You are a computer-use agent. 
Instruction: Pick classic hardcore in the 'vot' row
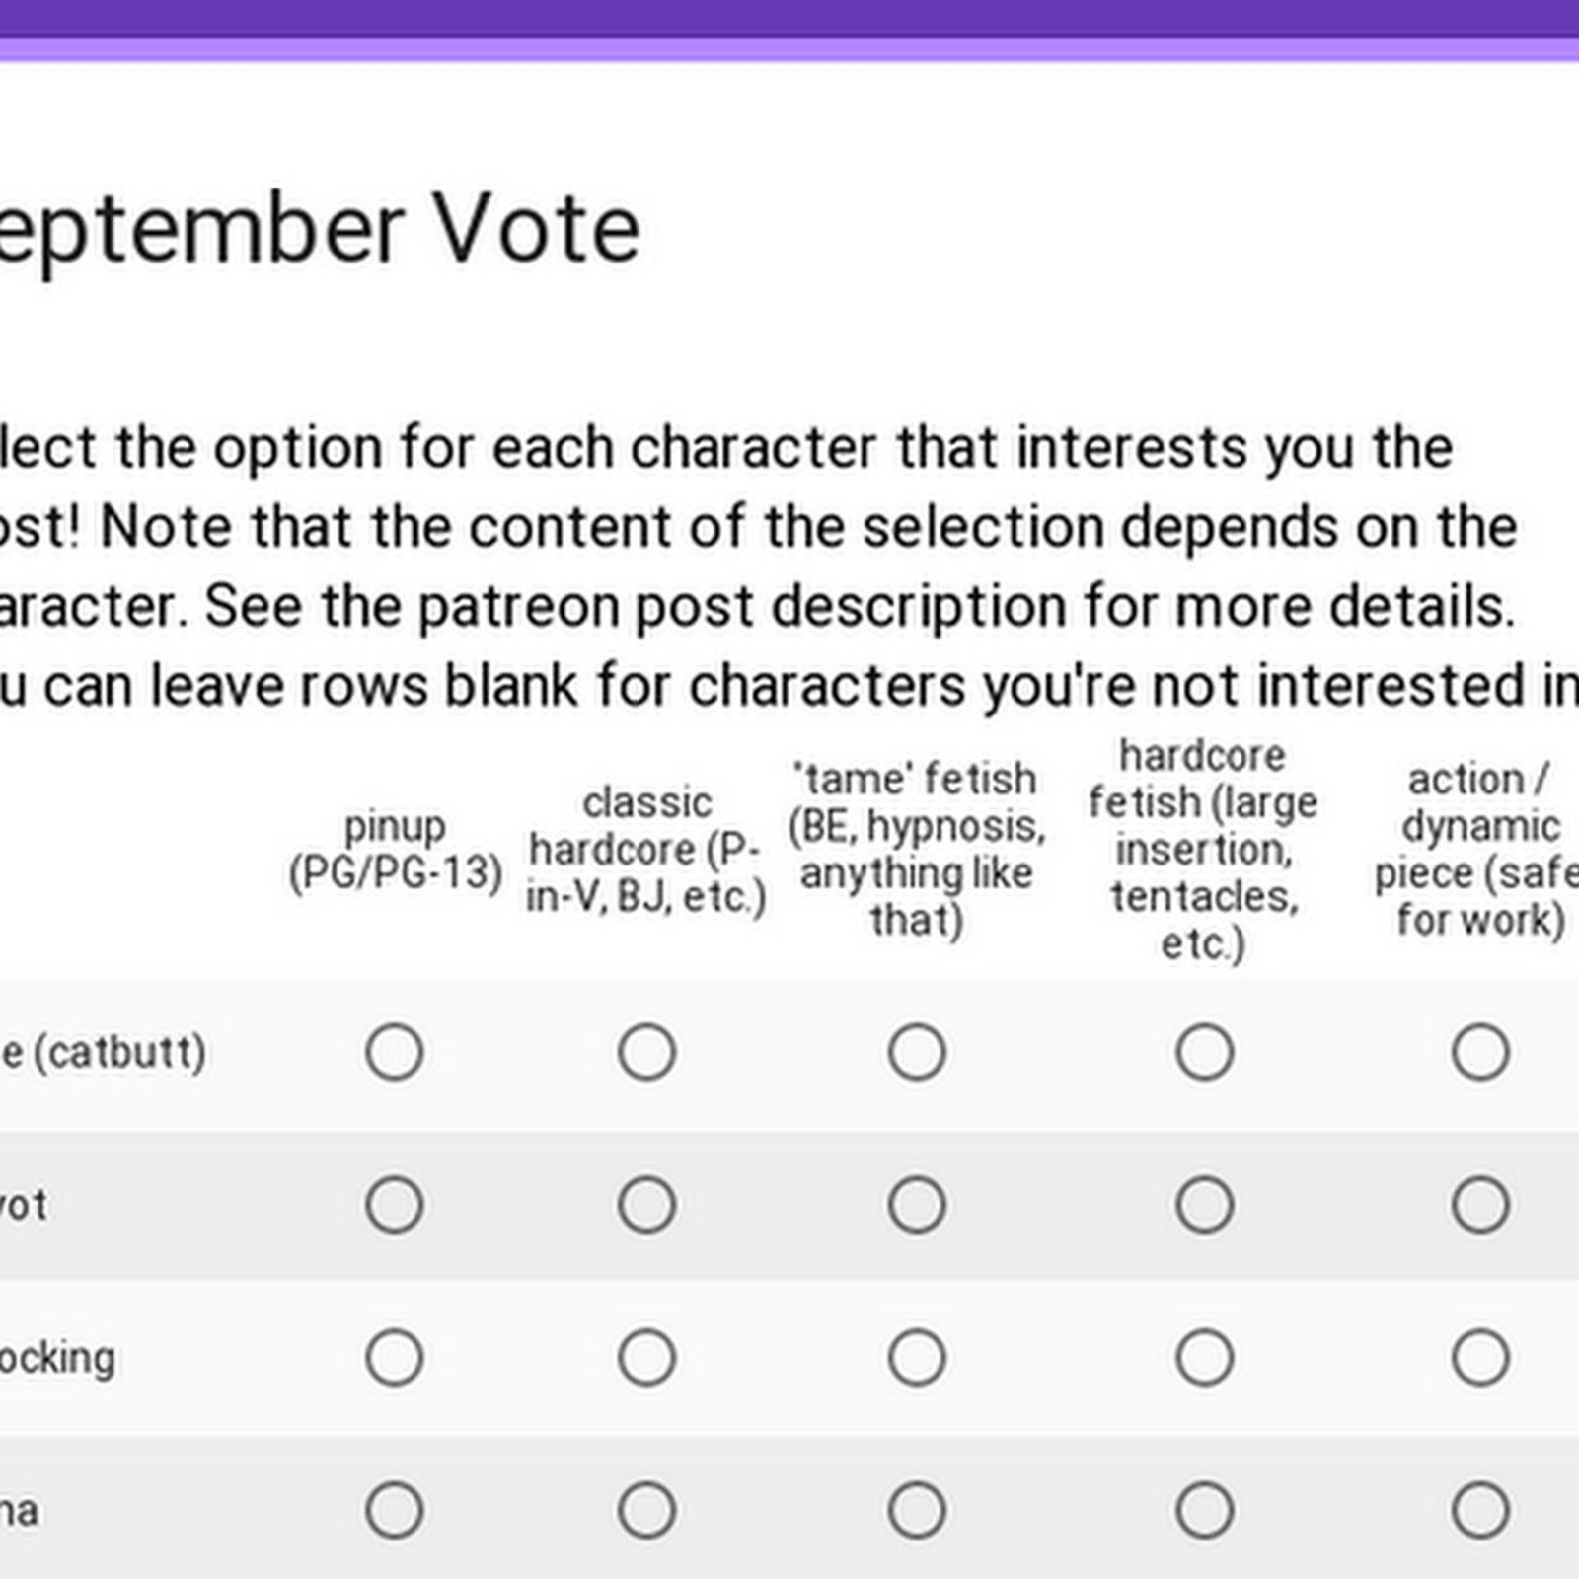tap(647, 1205)
